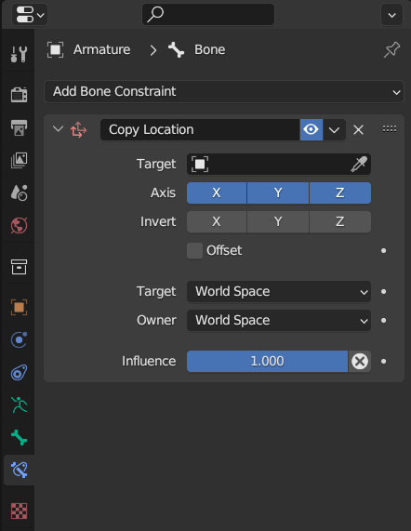Open the properties options dropdown

(391, 15)
